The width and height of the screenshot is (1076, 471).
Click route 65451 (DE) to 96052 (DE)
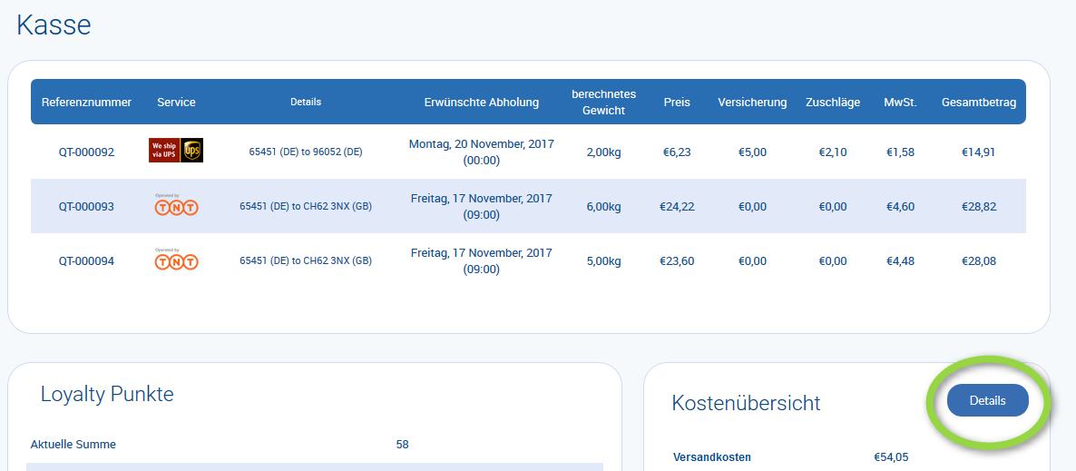click(306, 152)
